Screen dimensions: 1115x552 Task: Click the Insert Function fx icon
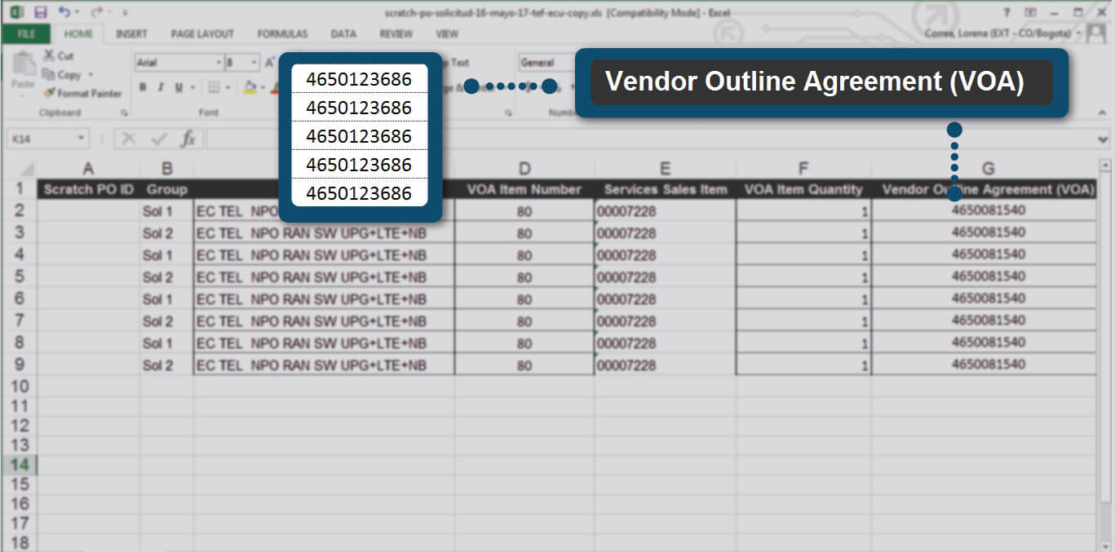[188, 139]
